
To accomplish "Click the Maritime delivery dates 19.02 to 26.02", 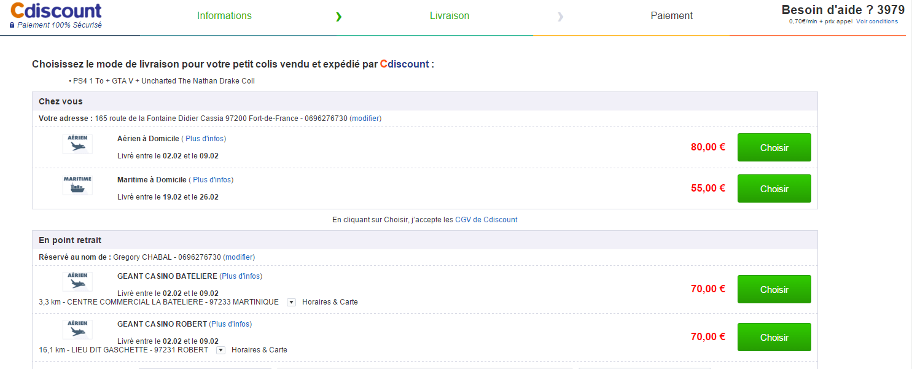I will pos(168,197).
